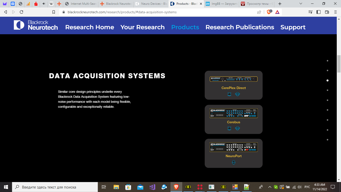Click the monkey icon under Cerebus

(x=237, y=128)
